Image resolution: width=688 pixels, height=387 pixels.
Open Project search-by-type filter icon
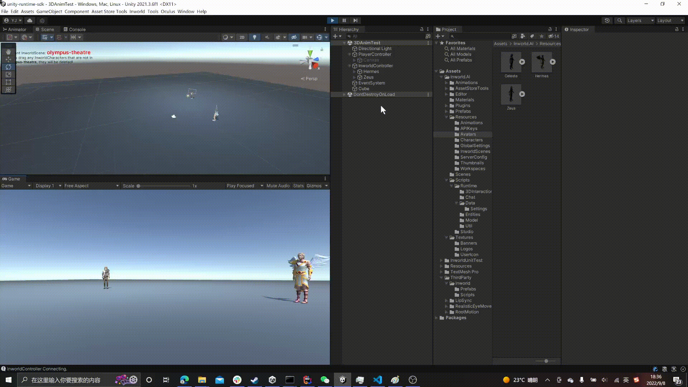coord(523,36)
